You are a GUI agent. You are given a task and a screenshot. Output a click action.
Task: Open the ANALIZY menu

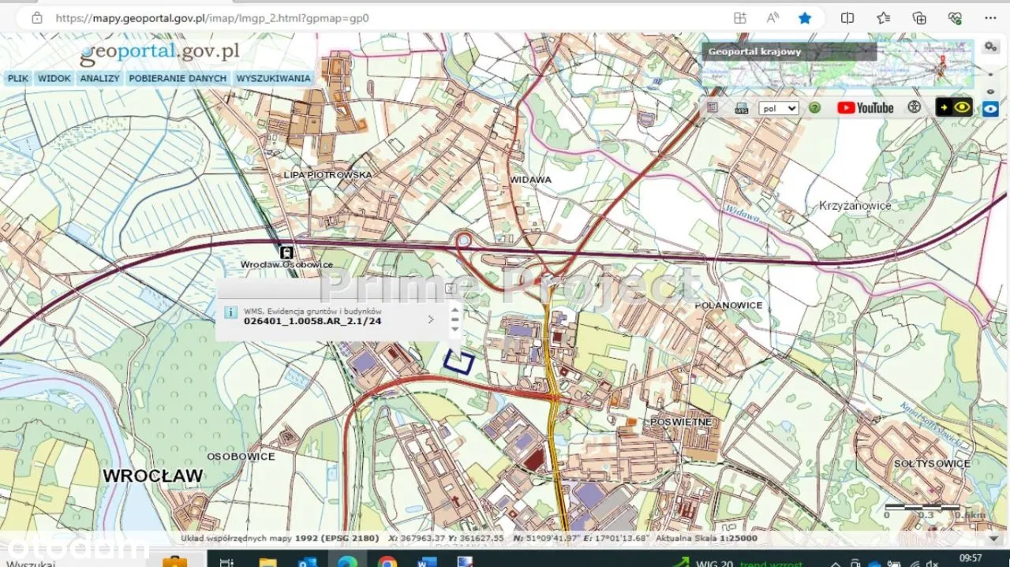(x=99, y=79)
